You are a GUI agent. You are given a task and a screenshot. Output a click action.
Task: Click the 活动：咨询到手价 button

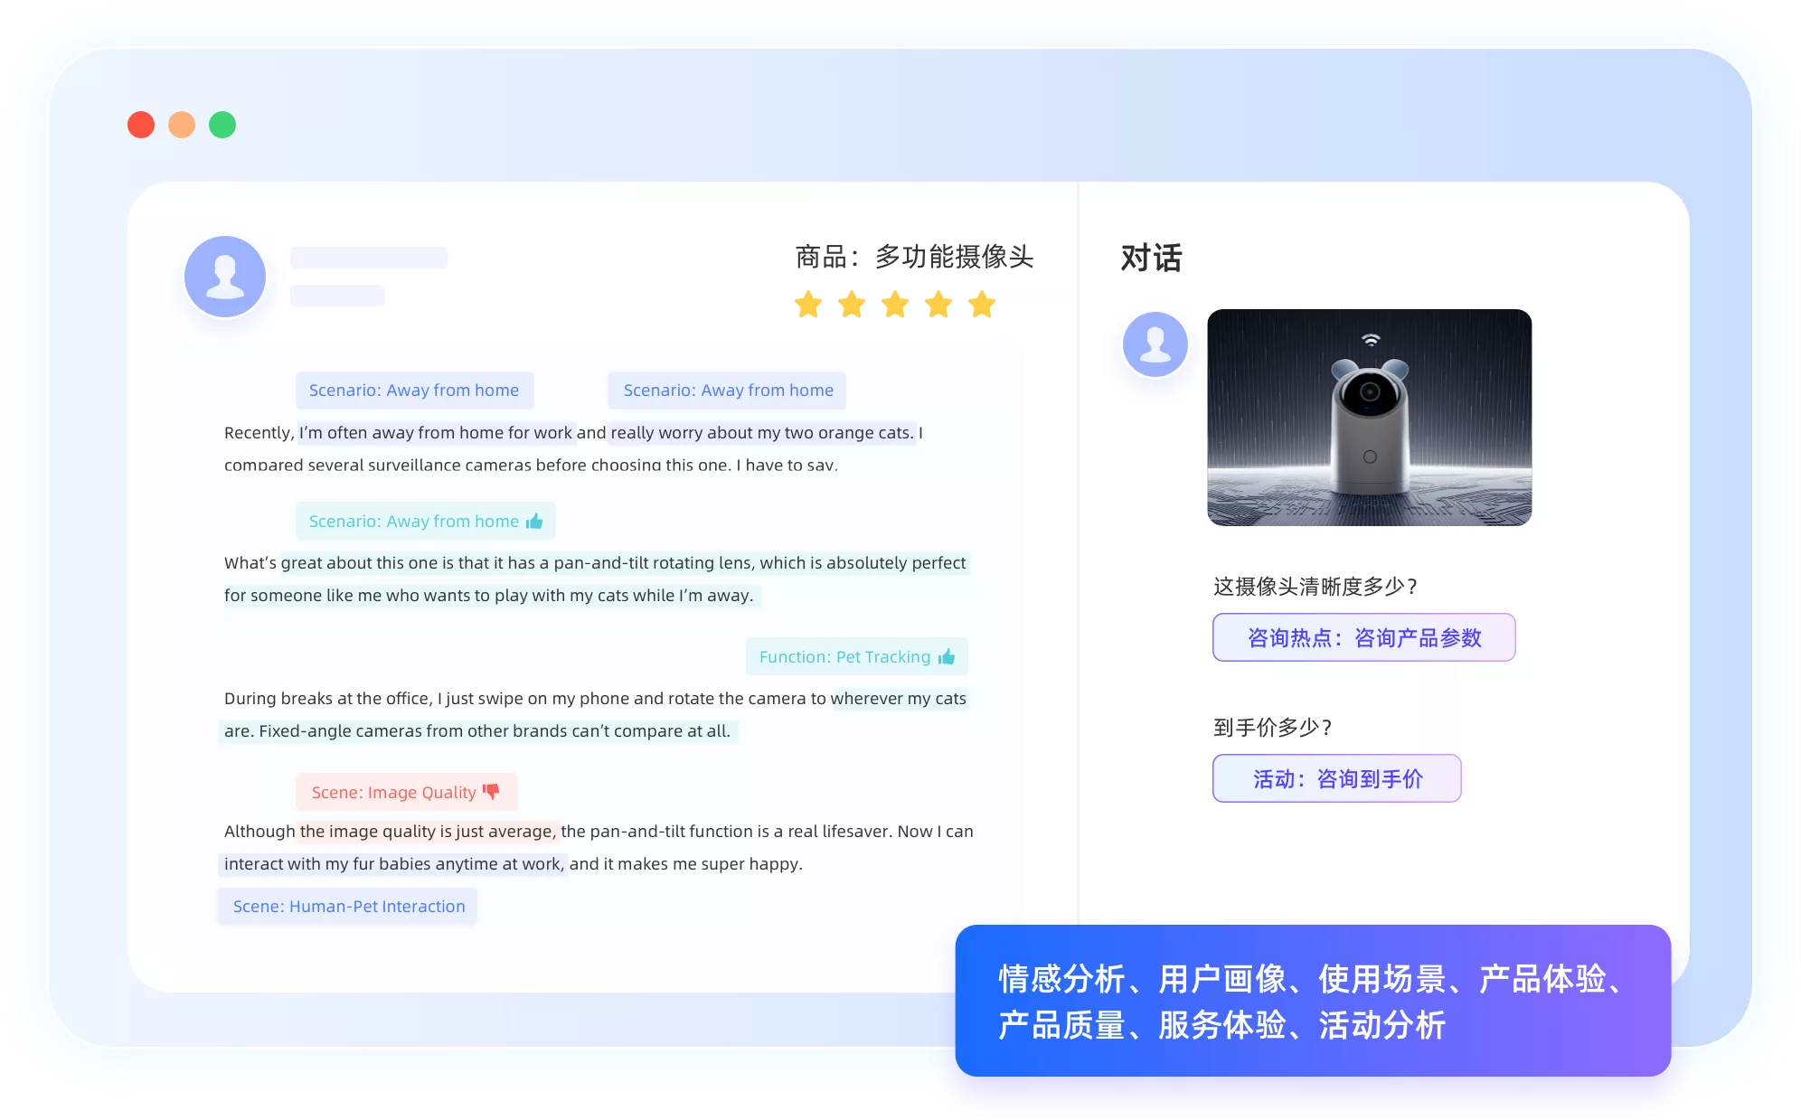click(x=1336, y=778)
